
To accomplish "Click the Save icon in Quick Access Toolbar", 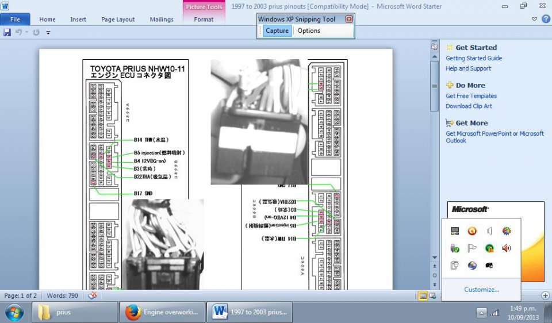I will point(7,32).
